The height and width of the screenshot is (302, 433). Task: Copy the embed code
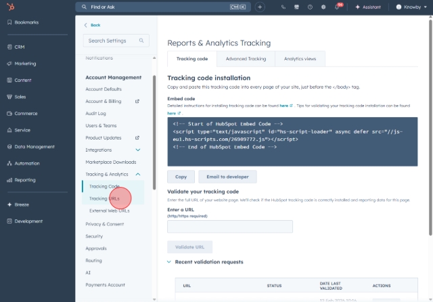(181, 177)
